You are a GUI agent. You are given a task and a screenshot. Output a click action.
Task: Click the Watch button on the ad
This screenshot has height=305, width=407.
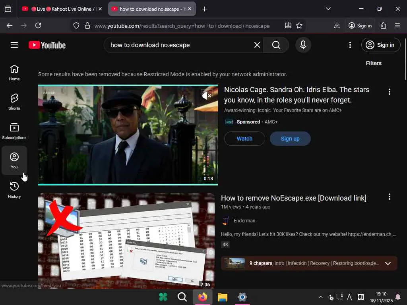click(244, 139)
